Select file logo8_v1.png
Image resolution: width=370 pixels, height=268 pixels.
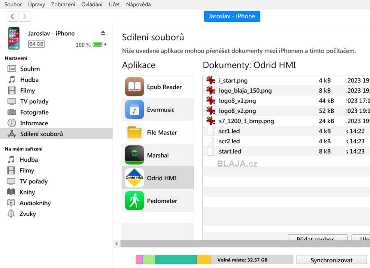pyautogui.click(x=286, y=101)
